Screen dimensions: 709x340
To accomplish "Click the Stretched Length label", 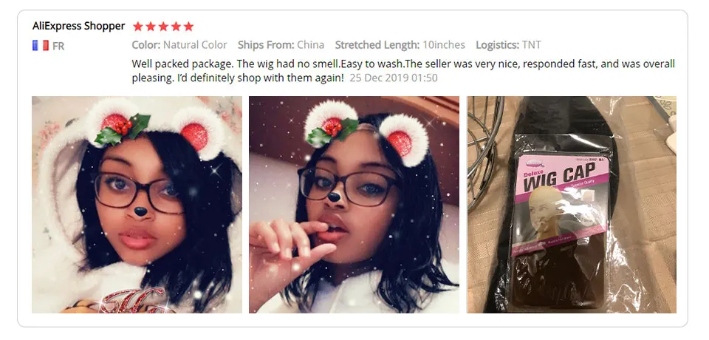I will click(377, 45).
